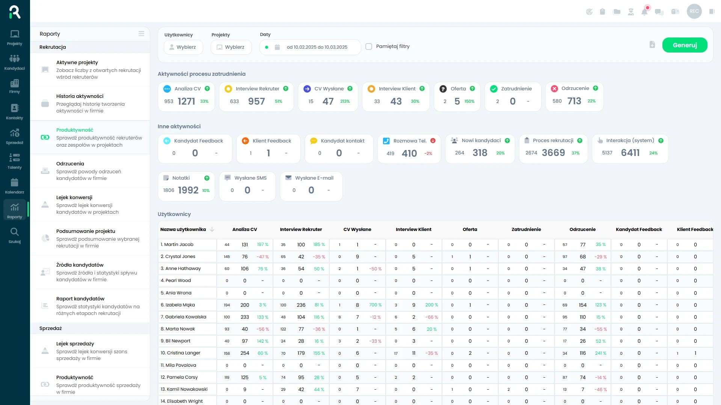
Task: Click the date range input field
Action: coord(317,47)
